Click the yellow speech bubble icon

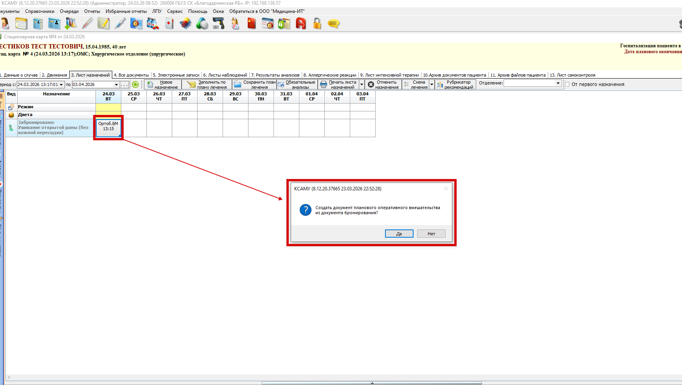point(333,24)
